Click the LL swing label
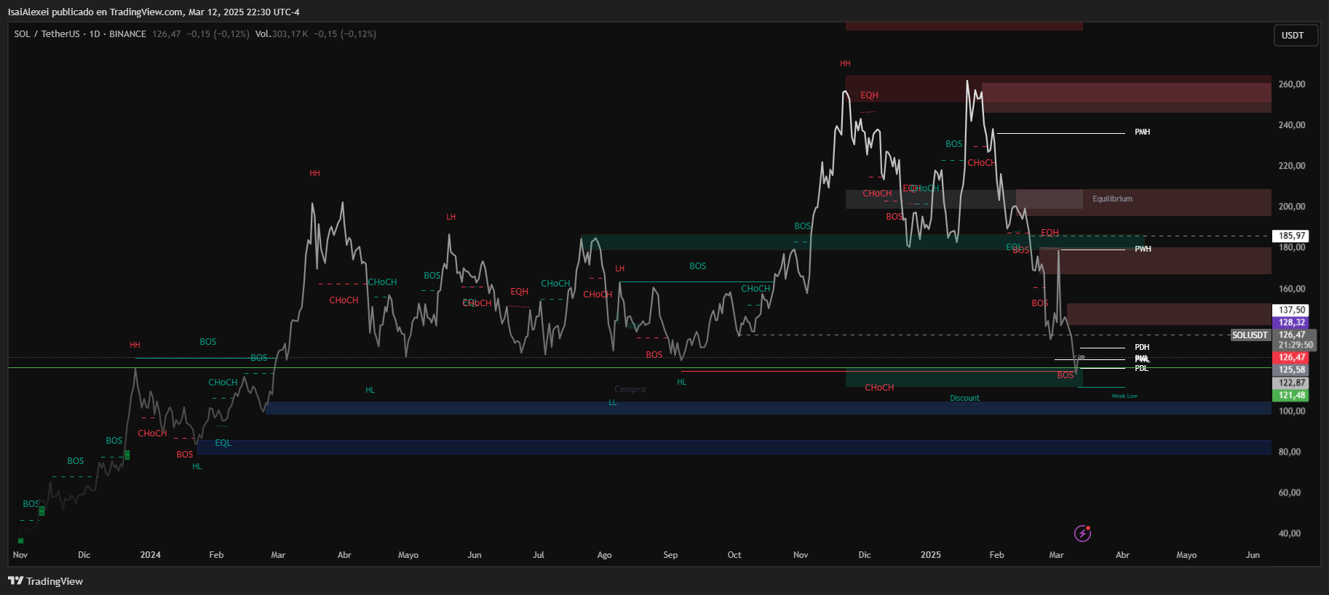This screenshot has height=595, width=1329. point(612,402)
